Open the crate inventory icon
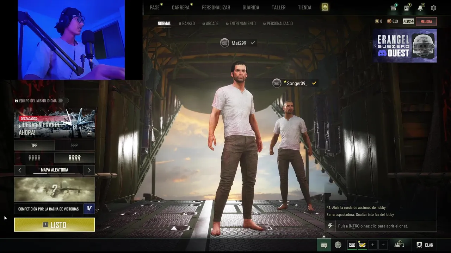Image resolution: width=451 pixels, height=253 pixels. coord(394,8)
